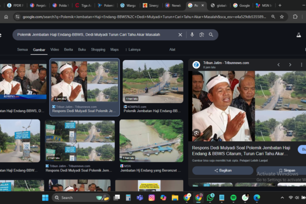Open network Wi-Fi tray icon
The width and height of the screenshot is (306, 204).
[x=291, y=198]
